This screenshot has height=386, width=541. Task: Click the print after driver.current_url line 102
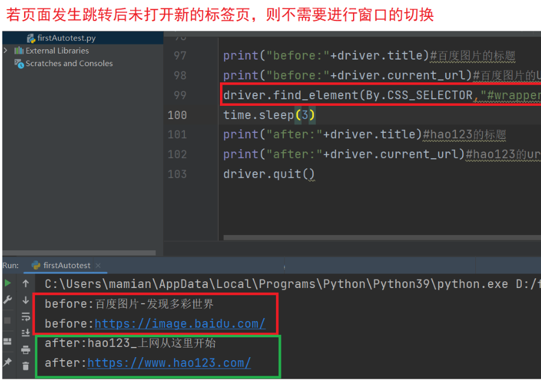point(382,155)
